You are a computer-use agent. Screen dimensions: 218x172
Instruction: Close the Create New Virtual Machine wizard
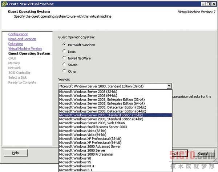pos(214,4)
